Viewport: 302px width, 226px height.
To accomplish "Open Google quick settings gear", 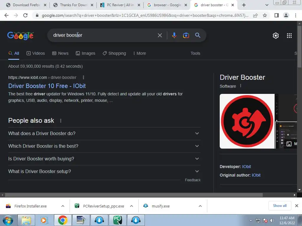I will (276, 36).
